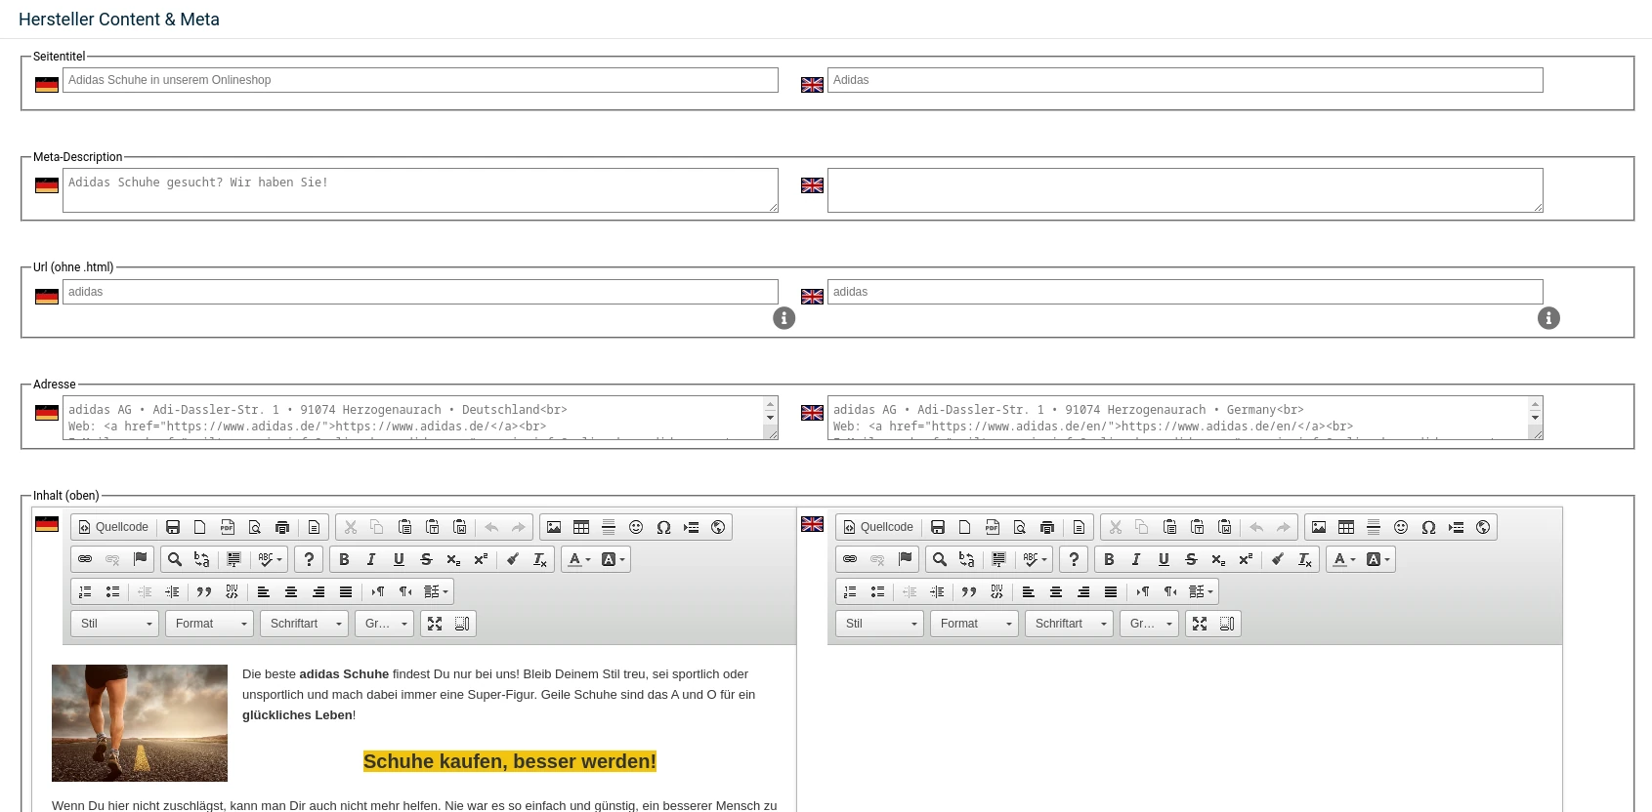
Task: Paste from Word in German editor
Action: [x=460, y=527]
